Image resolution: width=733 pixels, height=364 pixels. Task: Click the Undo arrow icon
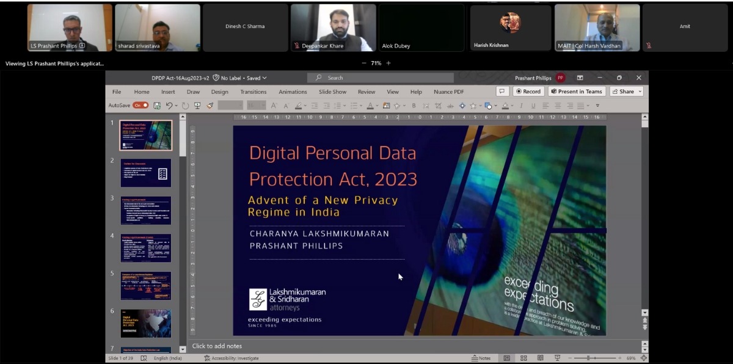click(169, 106)
